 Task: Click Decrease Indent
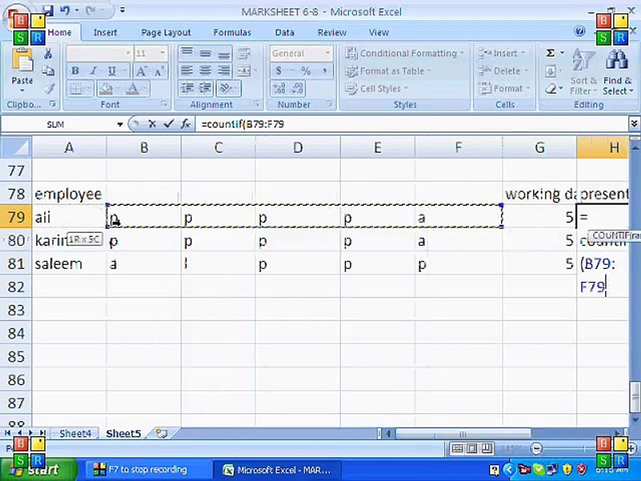pos(187,88)
